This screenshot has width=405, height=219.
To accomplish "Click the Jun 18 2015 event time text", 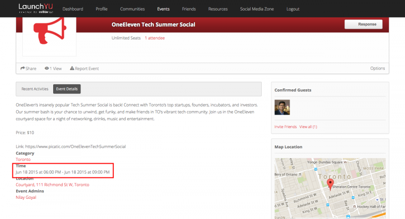I will pyautogui.click(x=62, y=172).
